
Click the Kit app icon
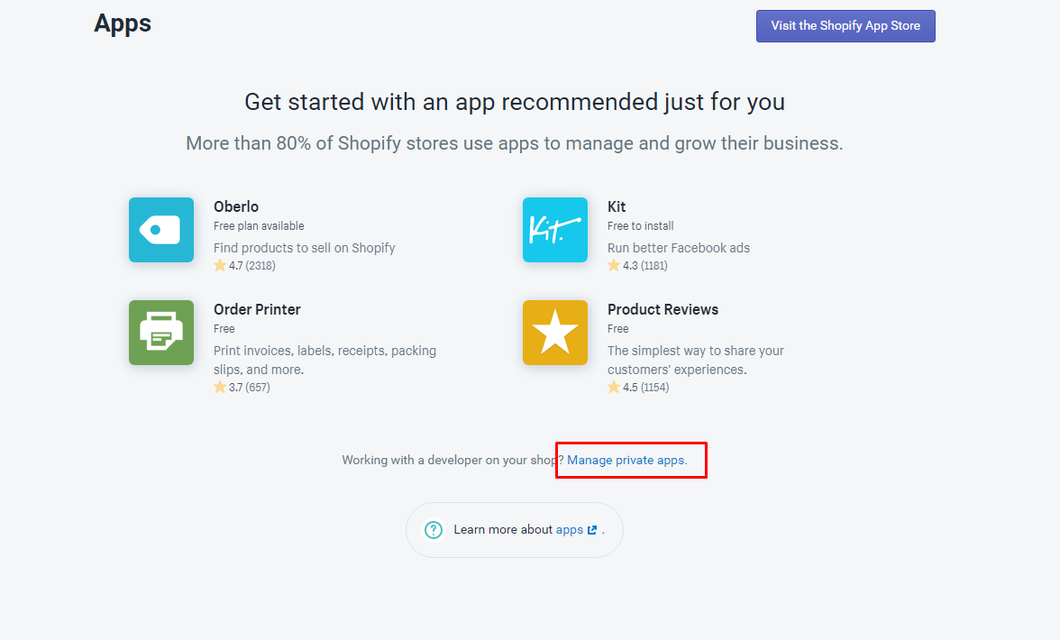(x=555, y=230)
